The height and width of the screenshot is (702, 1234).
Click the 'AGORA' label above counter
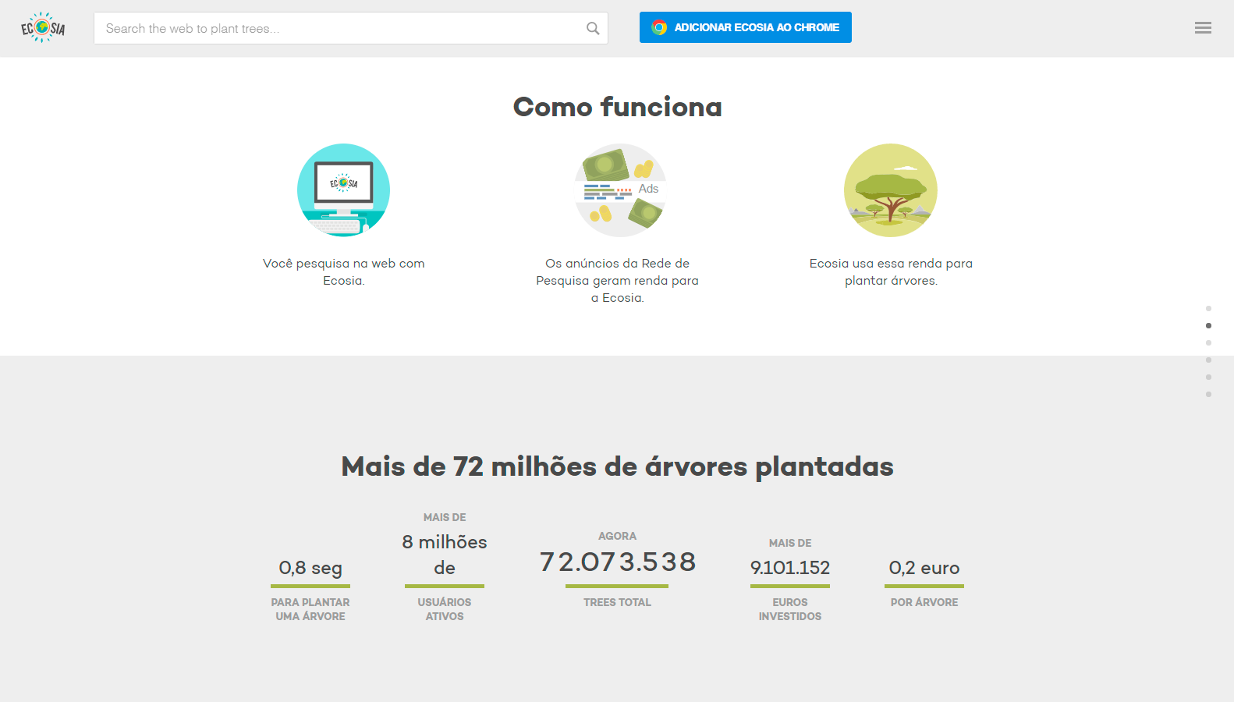coord(617,536)
